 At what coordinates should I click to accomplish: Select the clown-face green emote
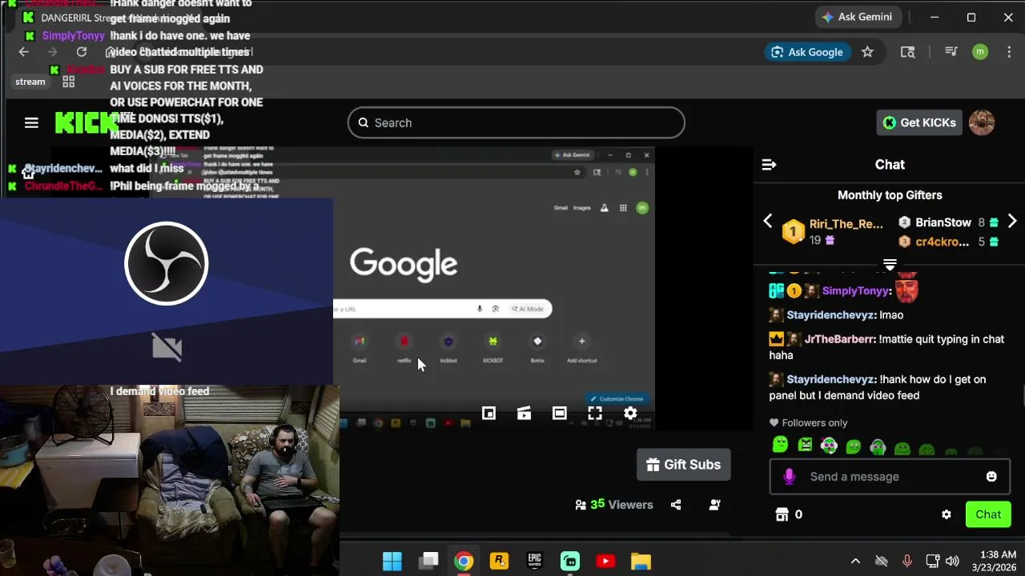pyautogui.click(x=829, y=446)
